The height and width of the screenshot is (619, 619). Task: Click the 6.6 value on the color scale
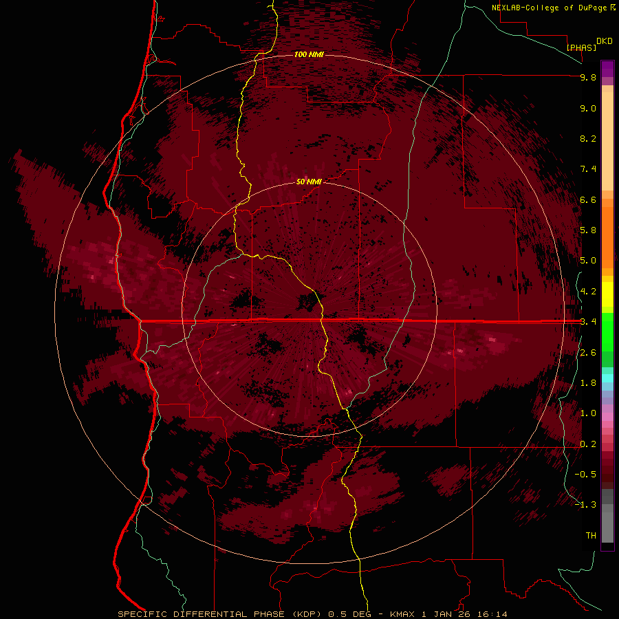click(x=588, y=199)
